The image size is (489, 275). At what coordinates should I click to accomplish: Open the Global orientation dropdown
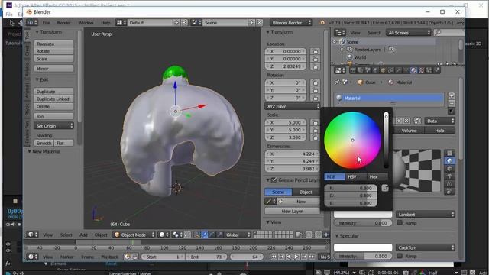238,235
